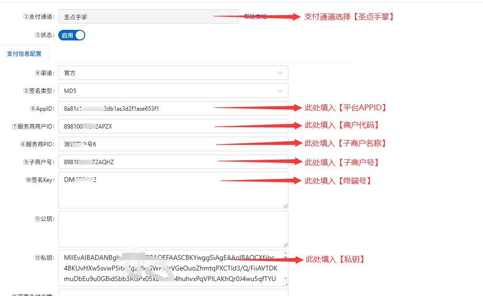Click the 私钥 scrollbar up arrow
The image size is (483, 296).
(285, 253)
